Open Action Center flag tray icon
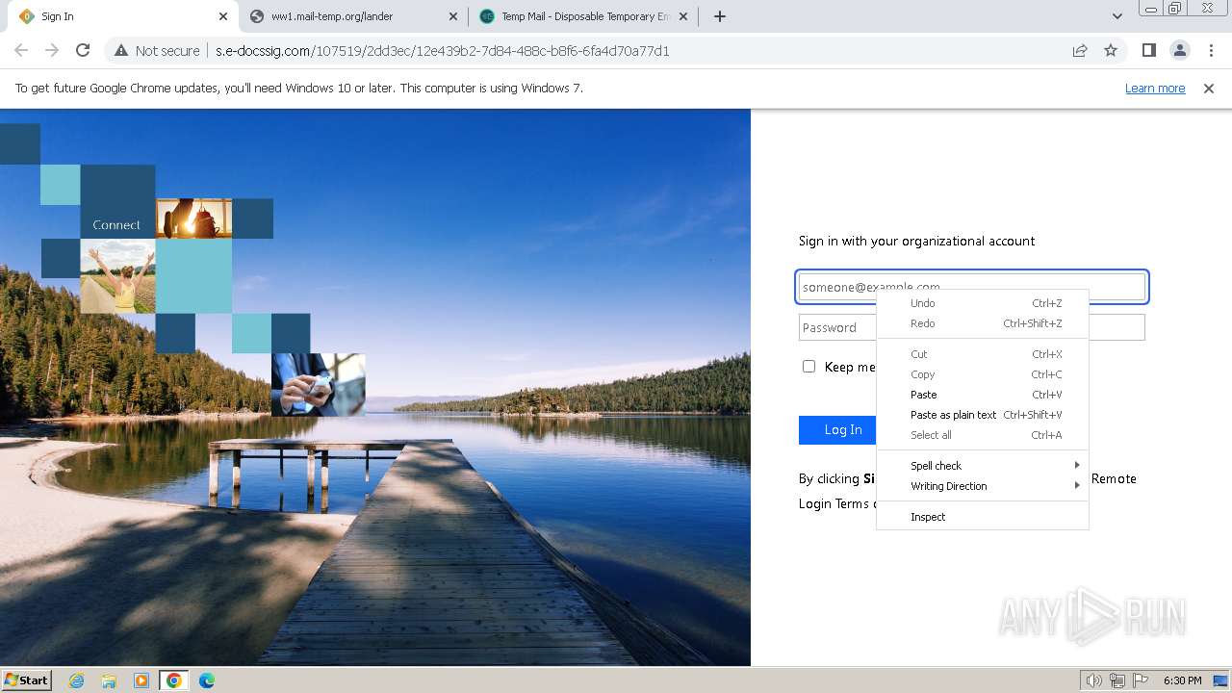1232x693 pixels. coord(1141,680)
